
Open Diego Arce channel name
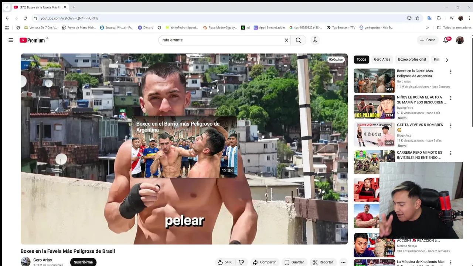(404, 136)
